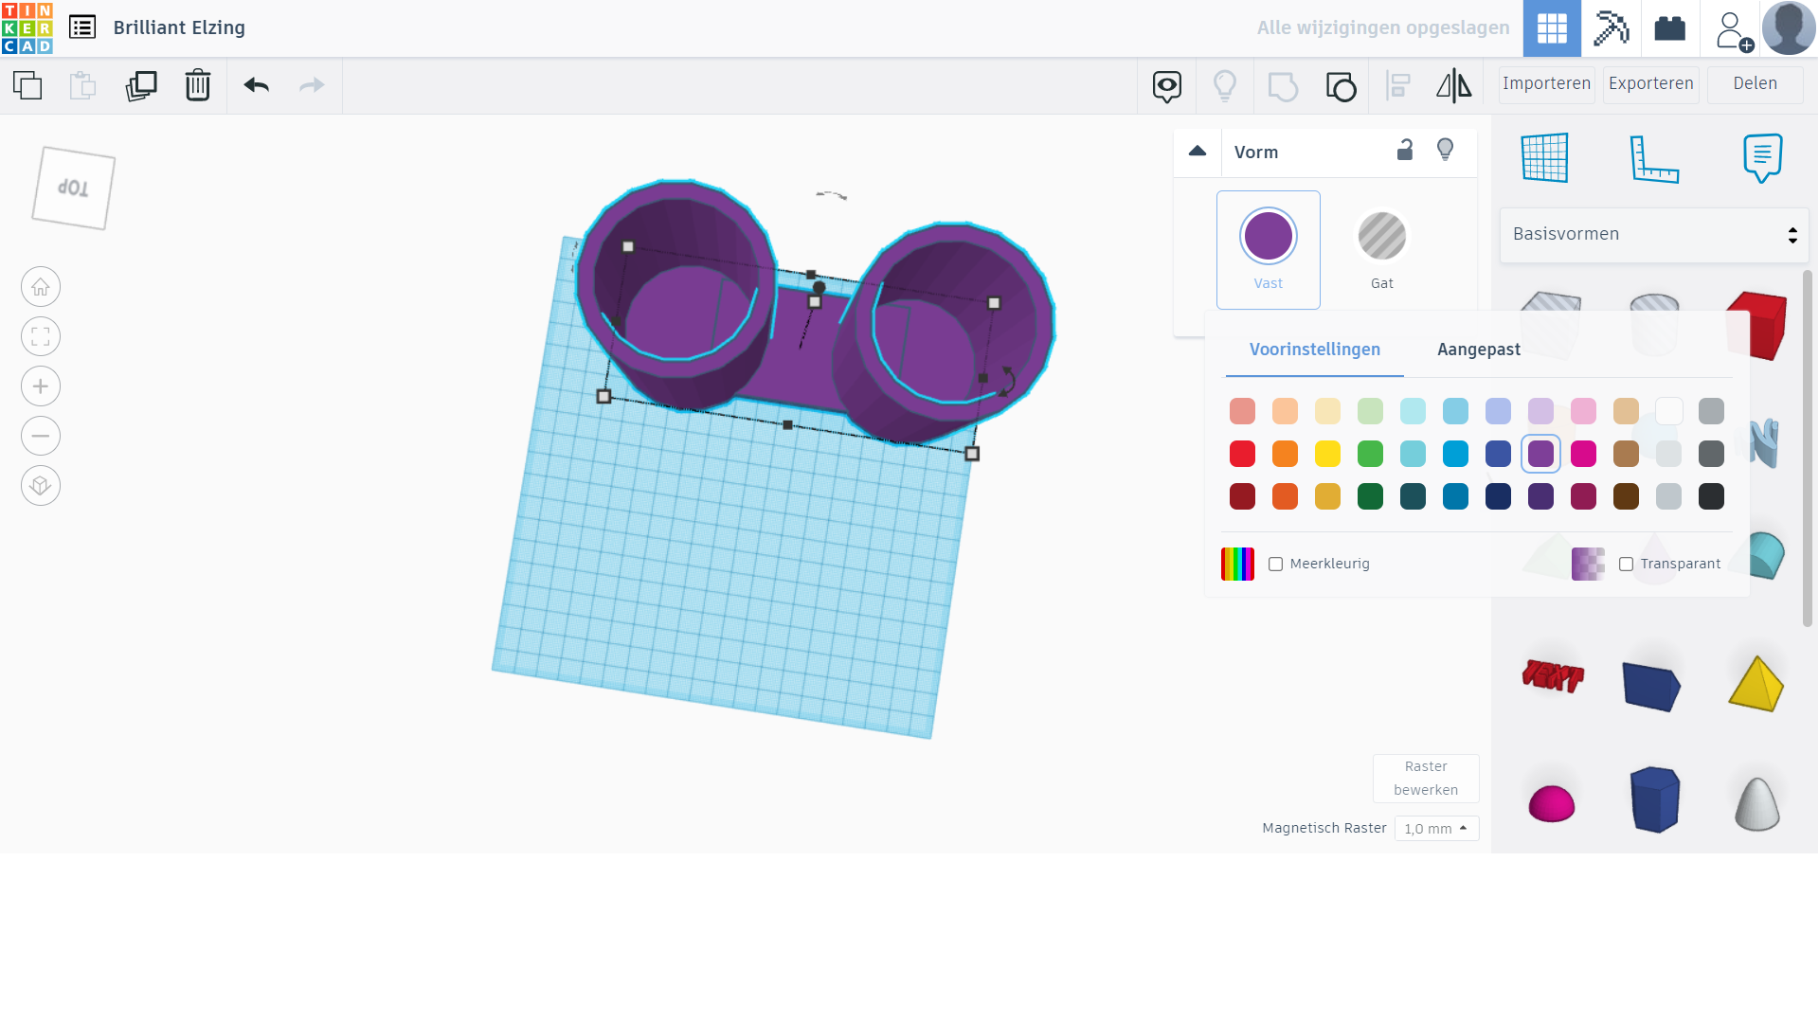Pick the selected purple color swatch
This screenshot has width=1819, height=1023.
click(1540, 455)
